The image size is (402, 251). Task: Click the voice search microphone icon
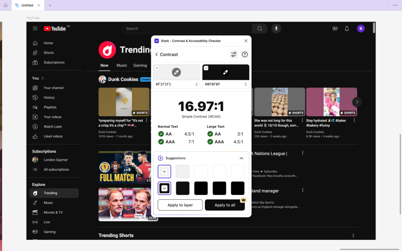tap(276, 28)
